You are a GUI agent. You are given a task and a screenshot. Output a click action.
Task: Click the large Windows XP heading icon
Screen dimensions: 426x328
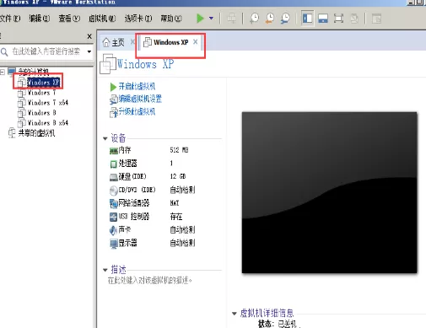click(108, 63)
